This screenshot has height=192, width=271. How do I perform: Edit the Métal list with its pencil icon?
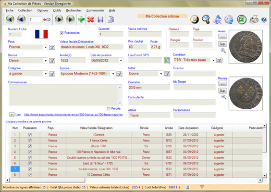click(167, 74)
